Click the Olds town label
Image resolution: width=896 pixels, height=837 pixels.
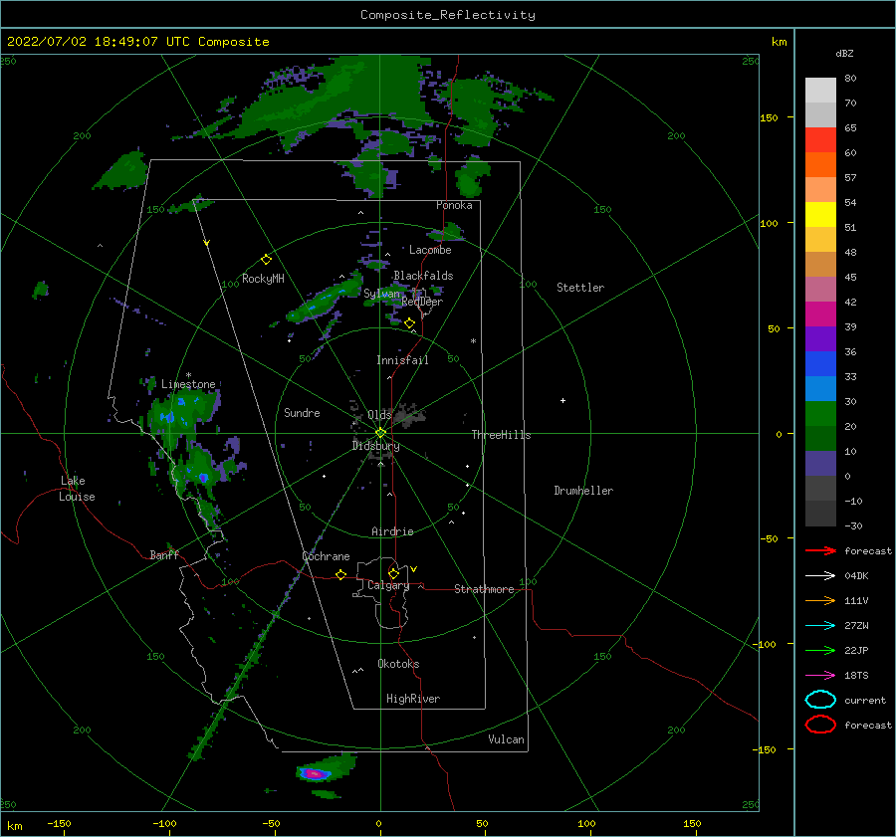[x=379, y=415]
